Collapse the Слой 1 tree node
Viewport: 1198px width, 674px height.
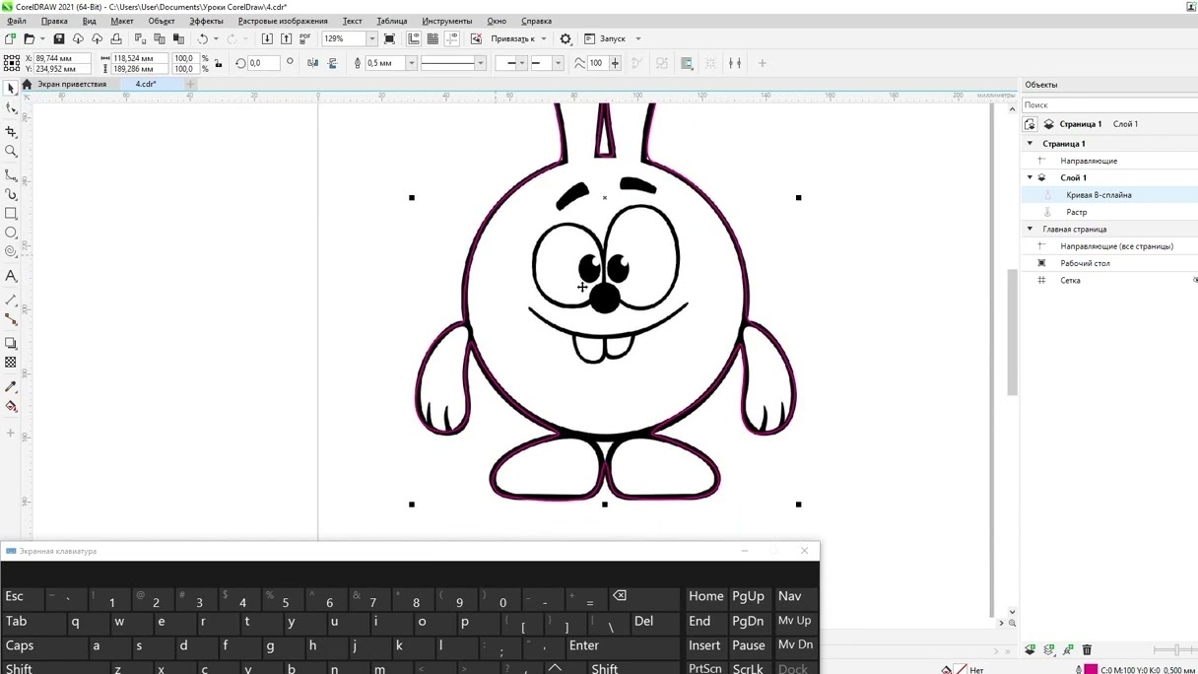(1030, 177)
